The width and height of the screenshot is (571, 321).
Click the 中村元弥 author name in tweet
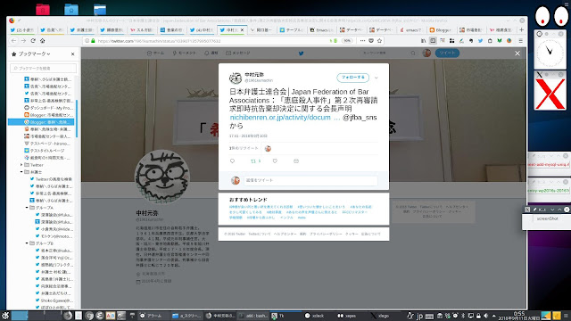[254, 75]
